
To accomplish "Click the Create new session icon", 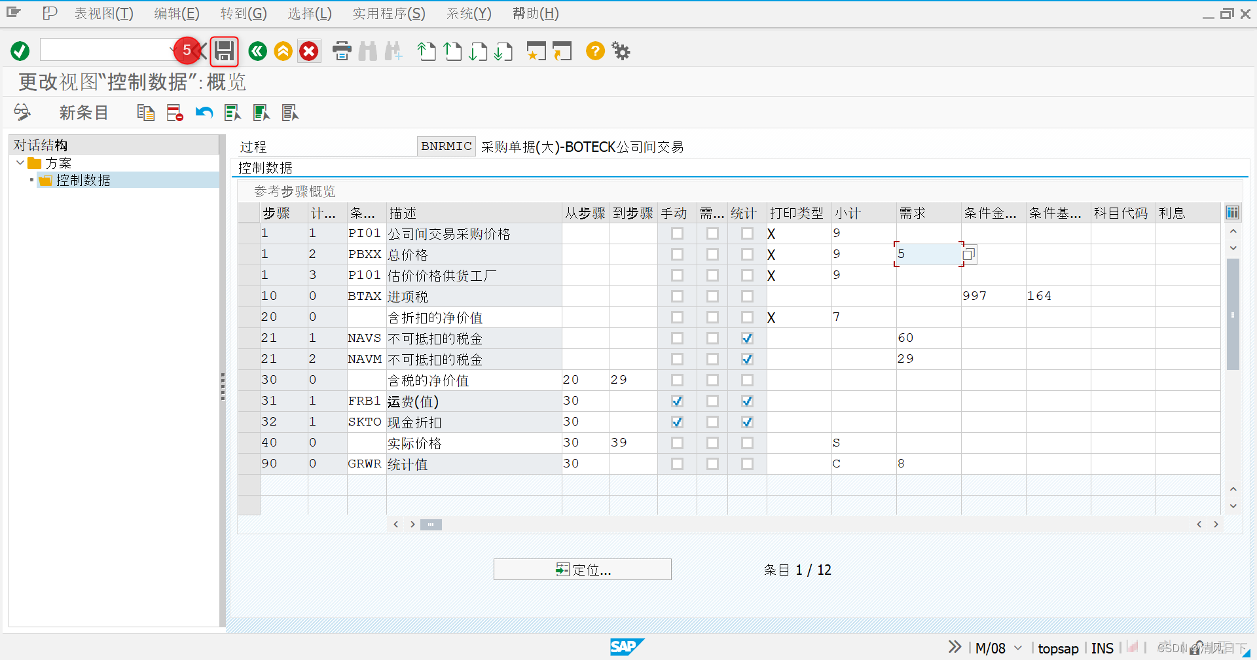I will pyautogui.click(x=536, y=51).
